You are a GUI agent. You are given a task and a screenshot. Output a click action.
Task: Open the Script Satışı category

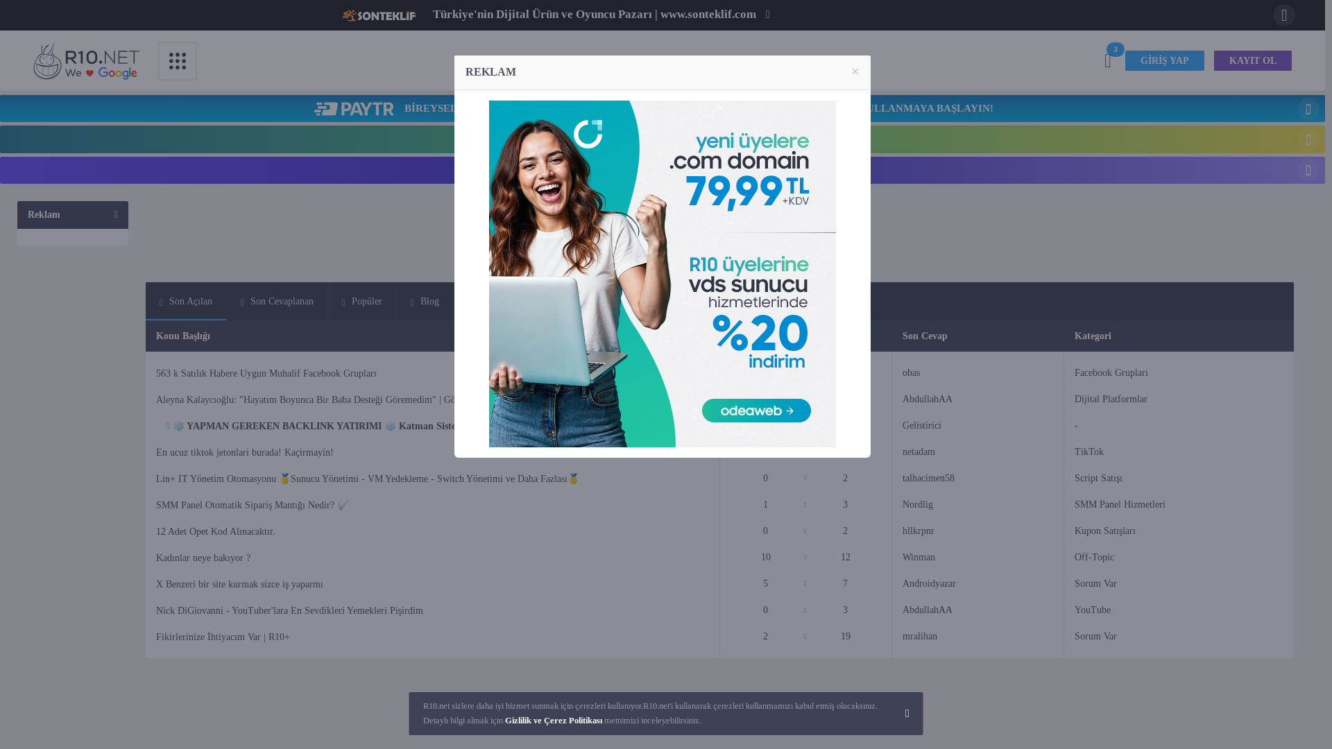click(1098, 479)
